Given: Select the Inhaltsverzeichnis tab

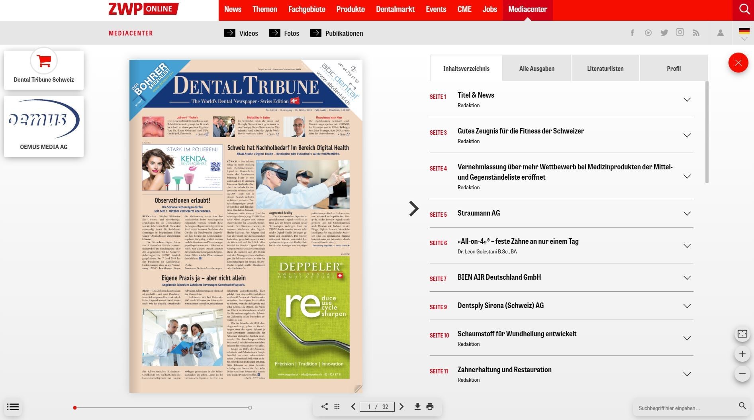Looking at the screenshot, I should [466, 69].
